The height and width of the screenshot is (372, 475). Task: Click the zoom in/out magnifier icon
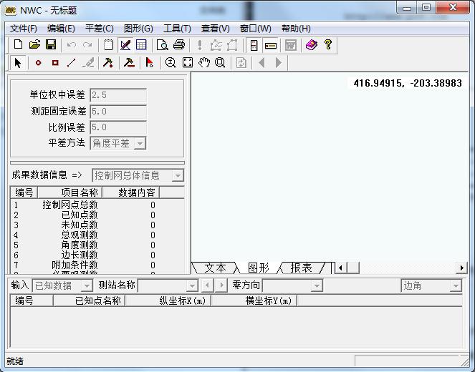(171, 63)
